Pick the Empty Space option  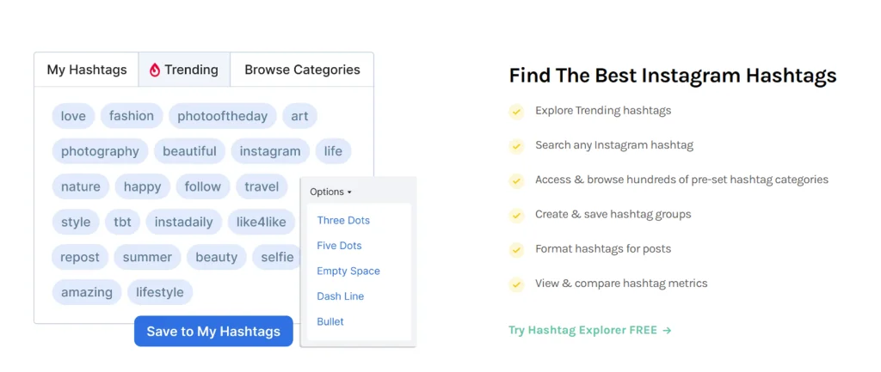click(x=348, y=271)
